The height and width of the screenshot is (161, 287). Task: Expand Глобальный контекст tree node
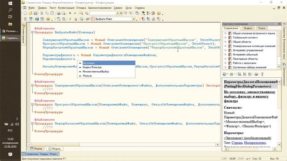[x=225, y=38]
